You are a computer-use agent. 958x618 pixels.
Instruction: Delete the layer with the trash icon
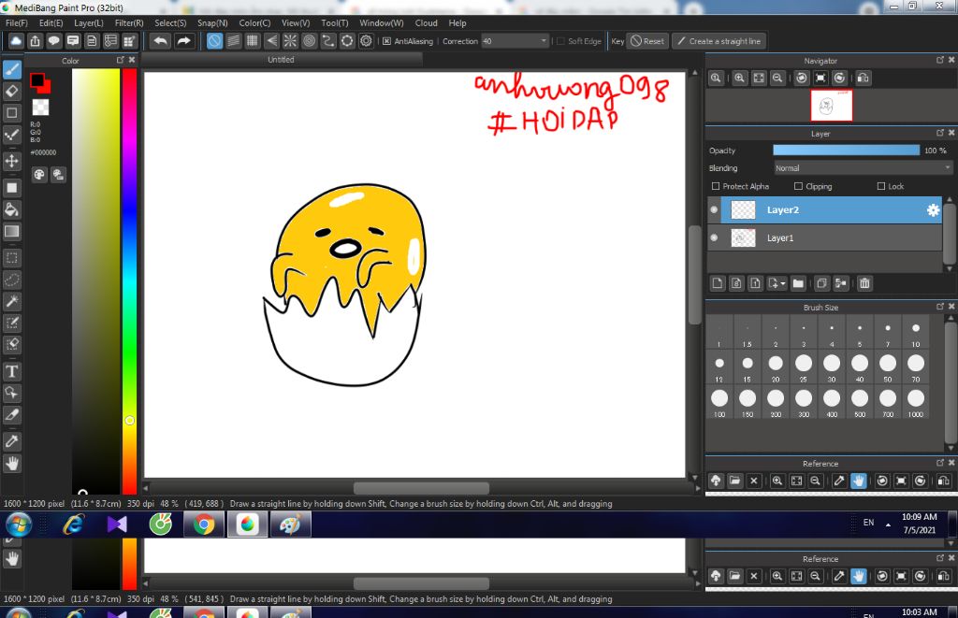click(x=865, y=283)
